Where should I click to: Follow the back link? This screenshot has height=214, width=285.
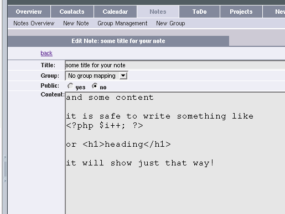click(46, 53)
